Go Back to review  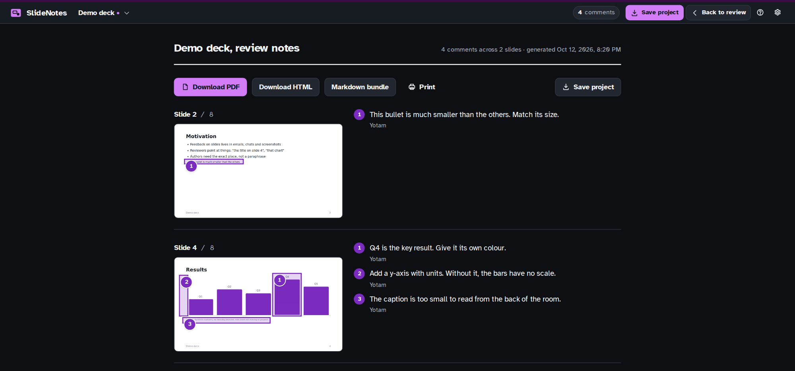point(718,12)
